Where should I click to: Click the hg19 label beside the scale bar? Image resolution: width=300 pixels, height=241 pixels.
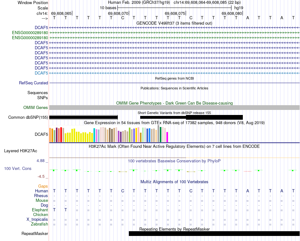point(239,8)
